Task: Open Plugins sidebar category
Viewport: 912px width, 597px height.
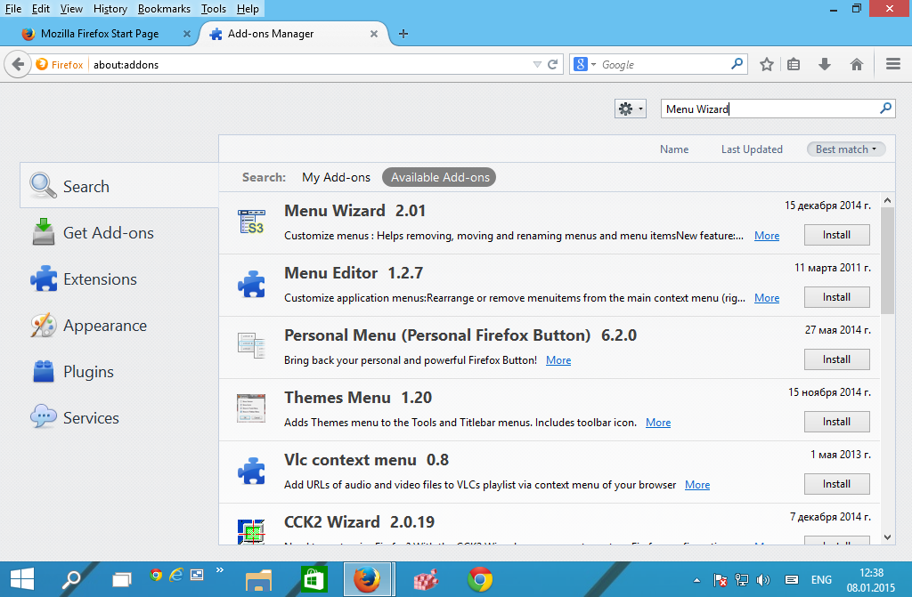Action: 119,371
